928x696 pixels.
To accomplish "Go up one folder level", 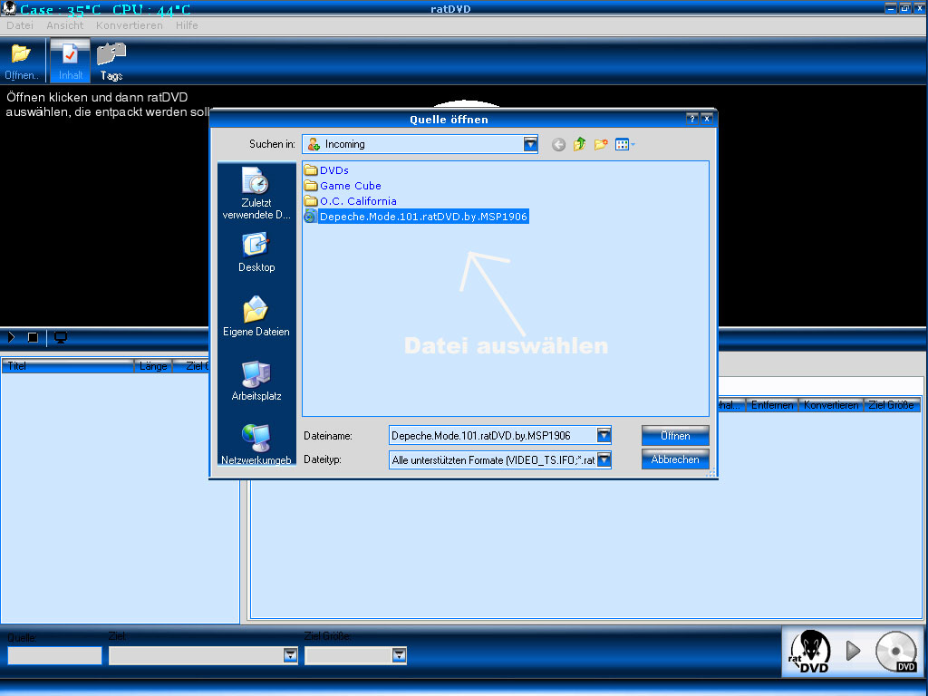I will point(579,144).
